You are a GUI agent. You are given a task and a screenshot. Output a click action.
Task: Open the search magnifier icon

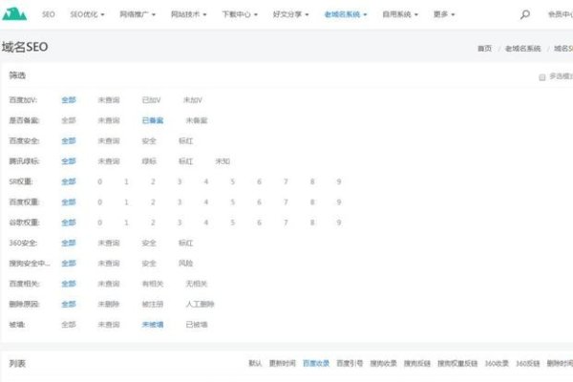pyautogui.click(x=525, y=14)
